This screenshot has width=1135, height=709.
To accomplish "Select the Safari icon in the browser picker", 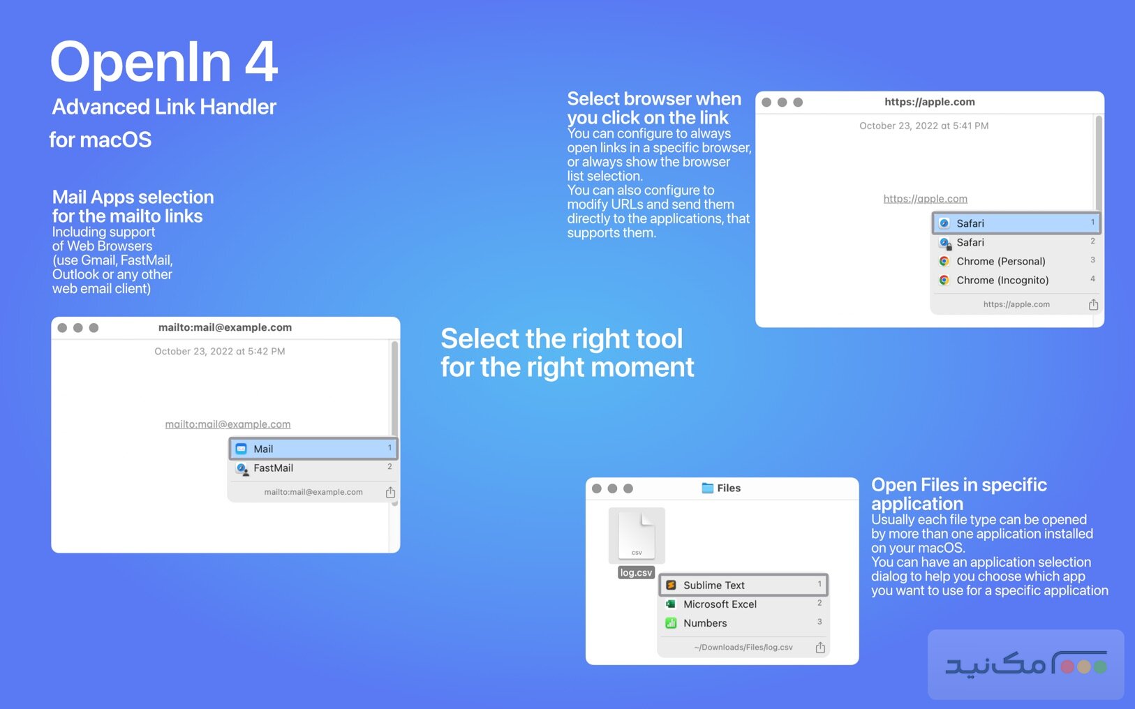I will [944, 223].
